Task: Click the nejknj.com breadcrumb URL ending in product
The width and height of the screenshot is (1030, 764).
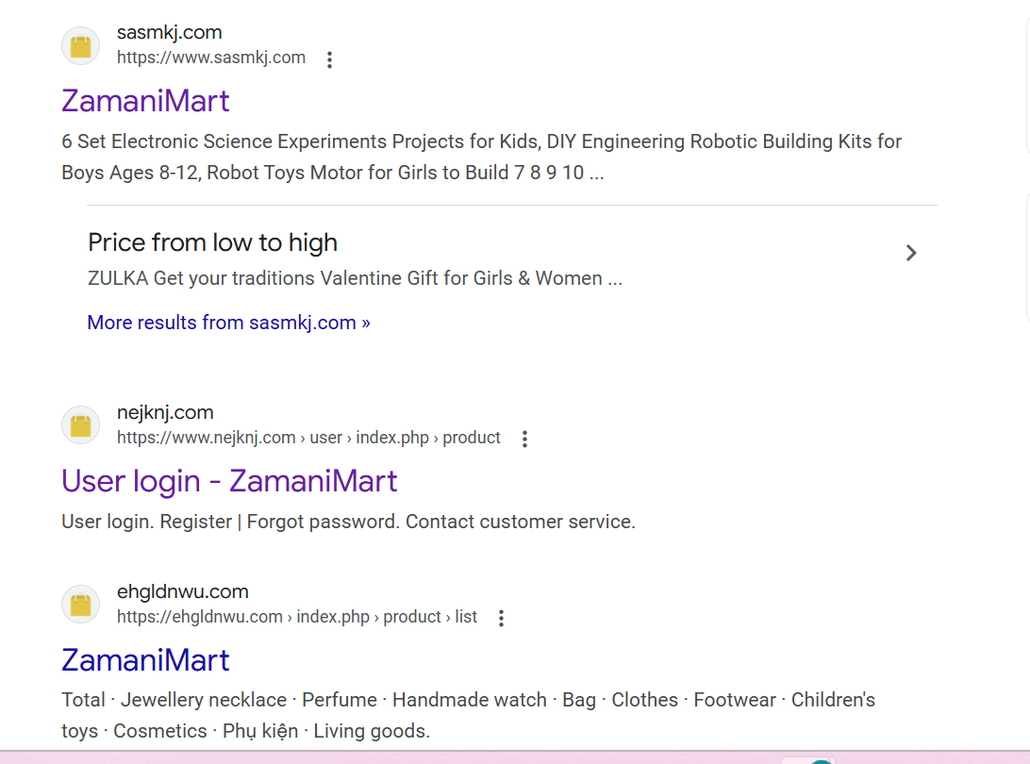Action: (x=308, y=438)
